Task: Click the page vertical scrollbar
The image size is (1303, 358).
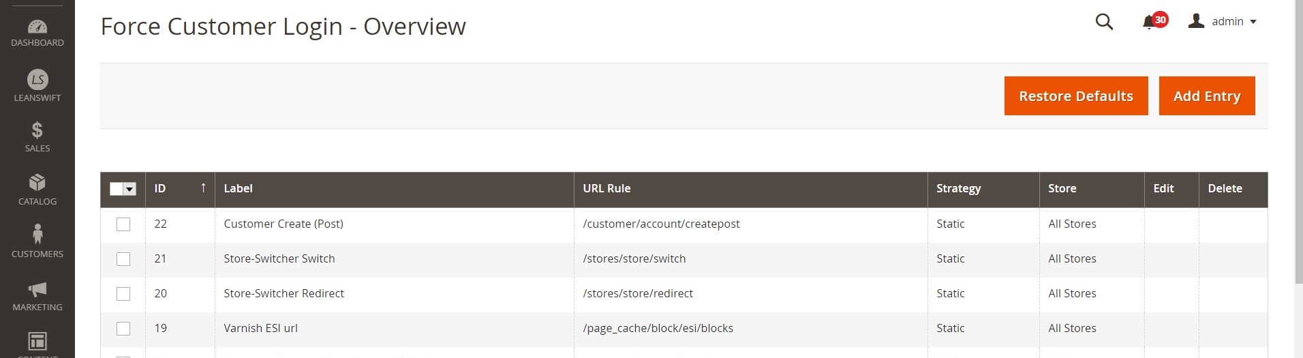Action: [1298, 136]
